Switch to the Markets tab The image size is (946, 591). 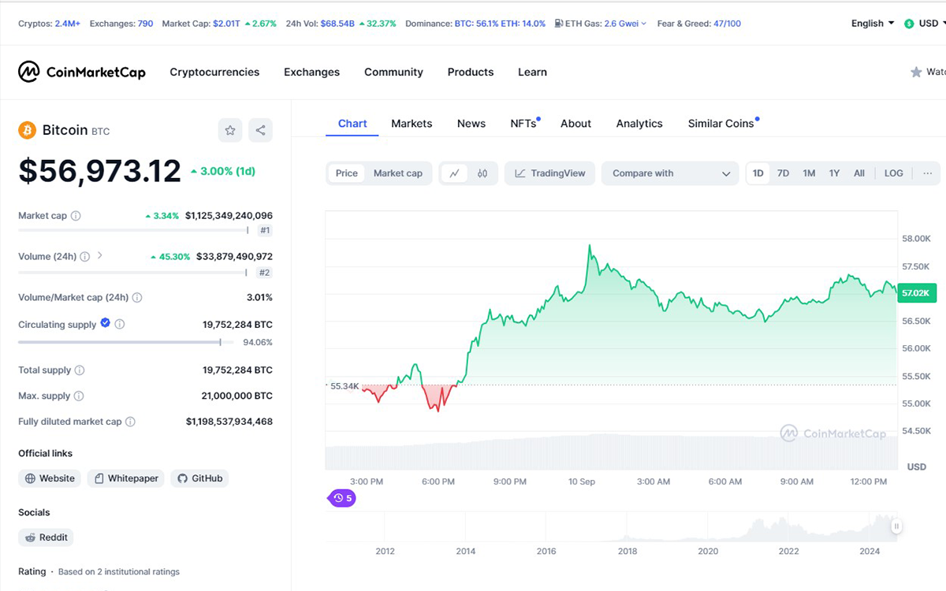pos(412,124)
